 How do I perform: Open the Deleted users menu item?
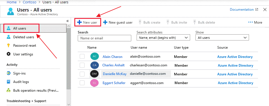coord(24,37)
